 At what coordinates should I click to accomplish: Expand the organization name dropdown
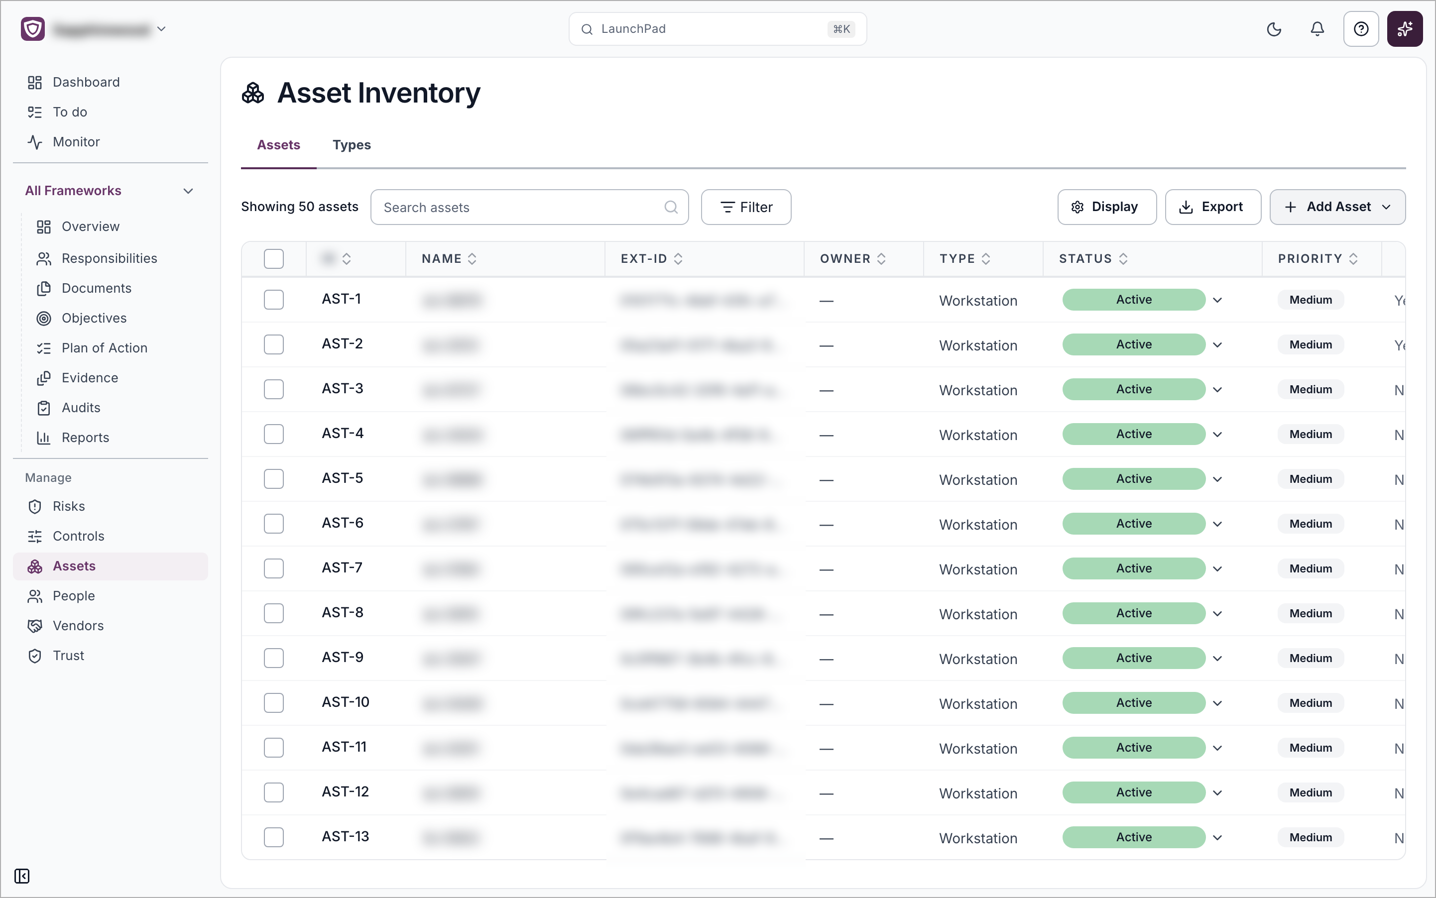pos(161,28)
